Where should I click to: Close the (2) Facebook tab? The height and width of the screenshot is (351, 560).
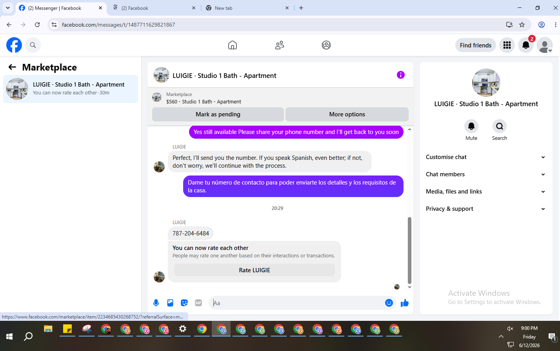point(194,8)
